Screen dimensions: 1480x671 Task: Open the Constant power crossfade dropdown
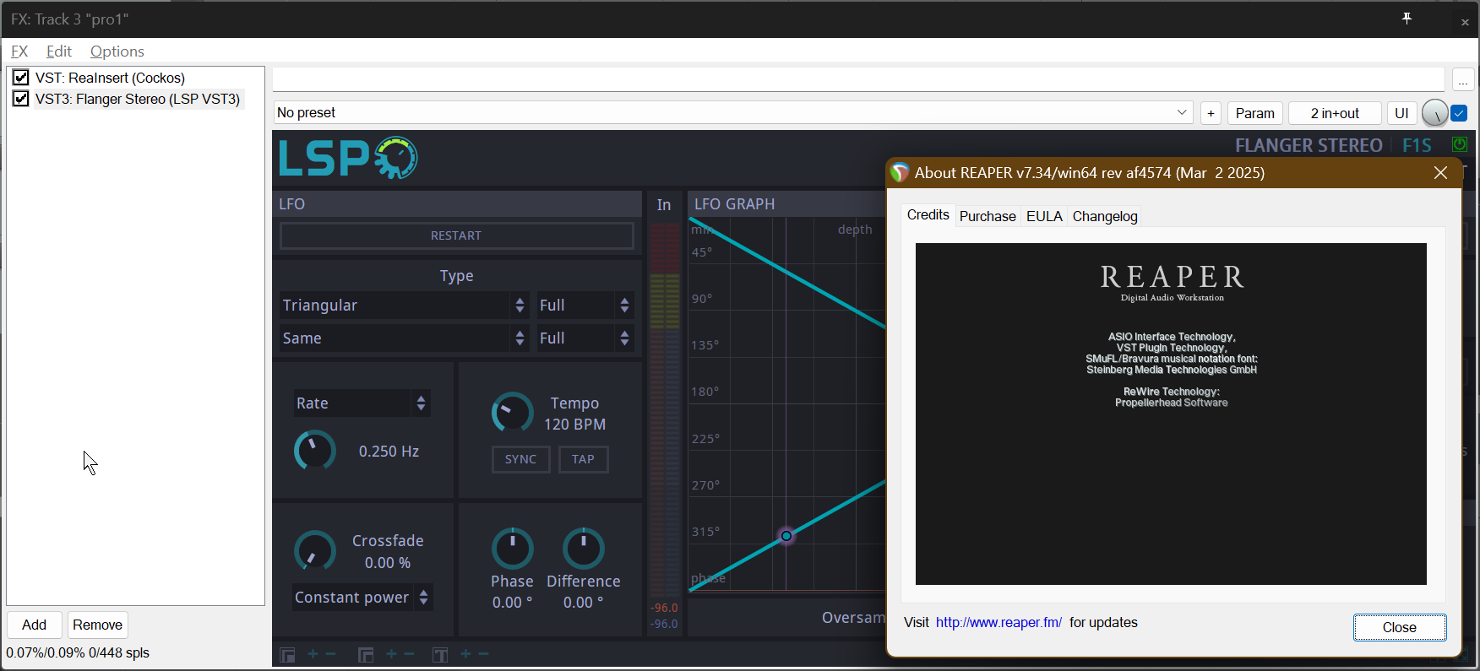pos(362,598)
